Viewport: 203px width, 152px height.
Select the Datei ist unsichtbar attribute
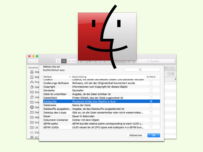click(101, 94)
